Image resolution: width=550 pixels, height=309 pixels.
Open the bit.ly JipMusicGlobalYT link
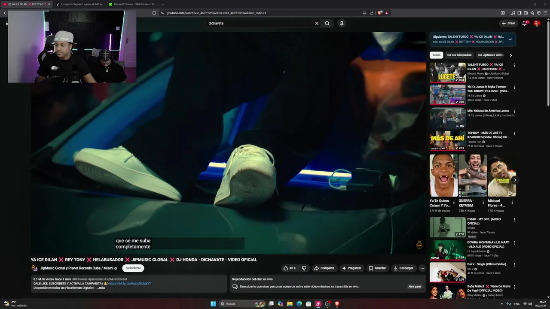[130, 284]
